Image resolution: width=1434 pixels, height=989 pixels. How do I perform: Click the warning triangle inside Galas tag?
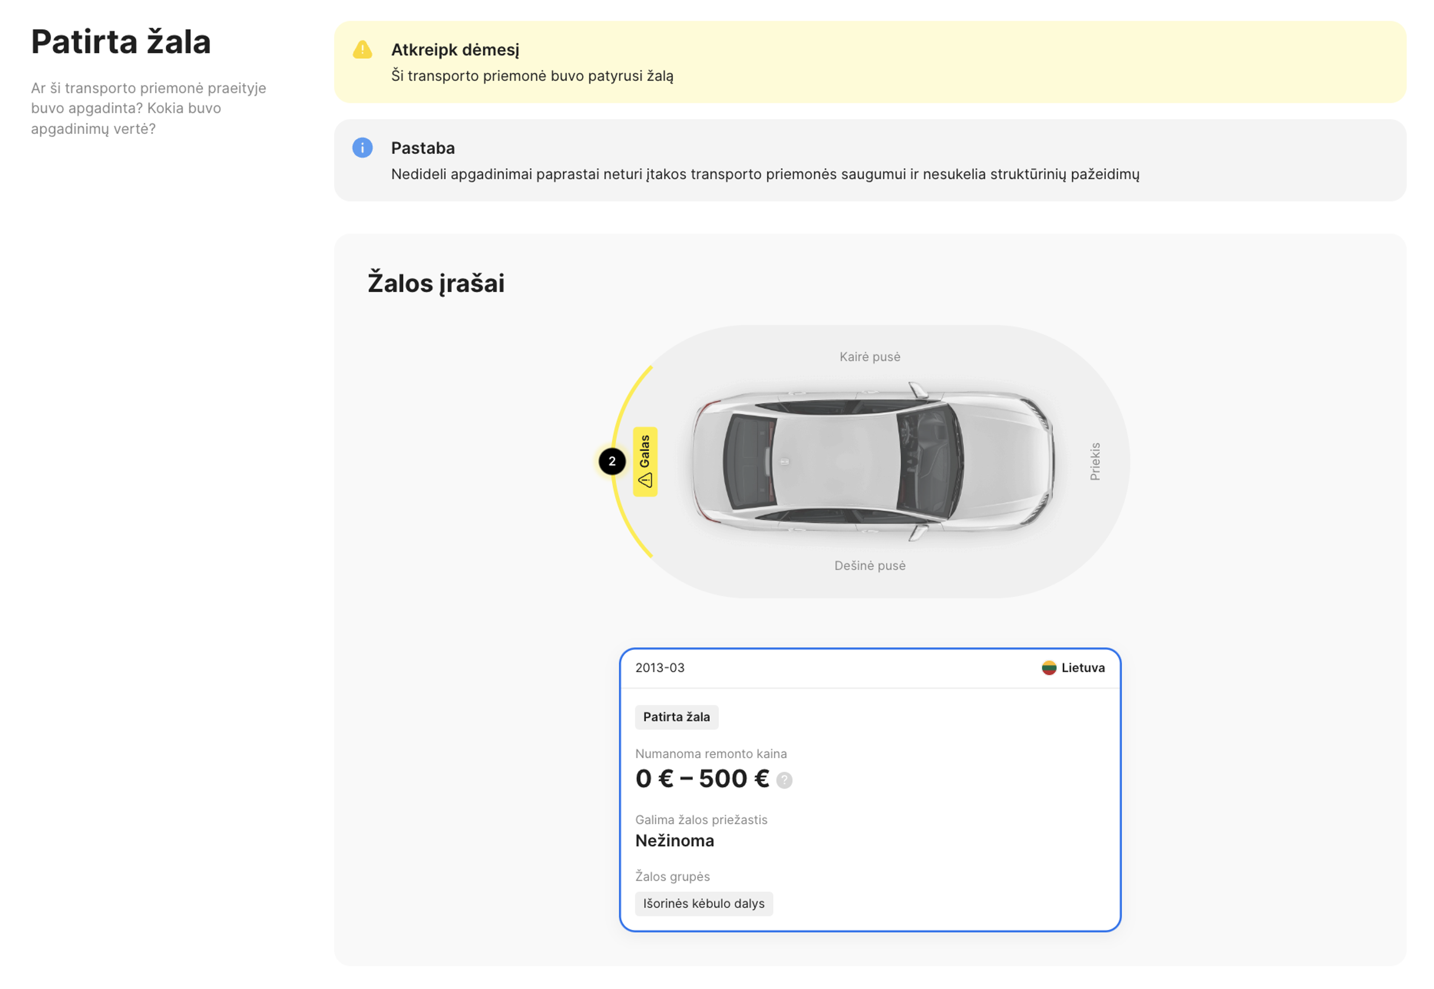coord(645,480)
